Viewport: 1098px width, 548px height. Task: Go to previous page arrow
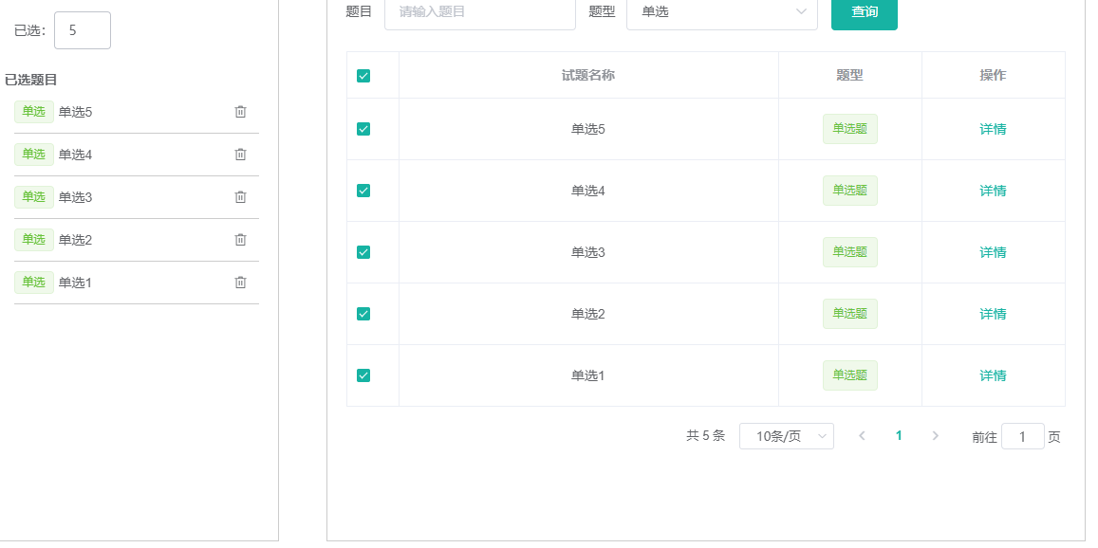(862, 436)
